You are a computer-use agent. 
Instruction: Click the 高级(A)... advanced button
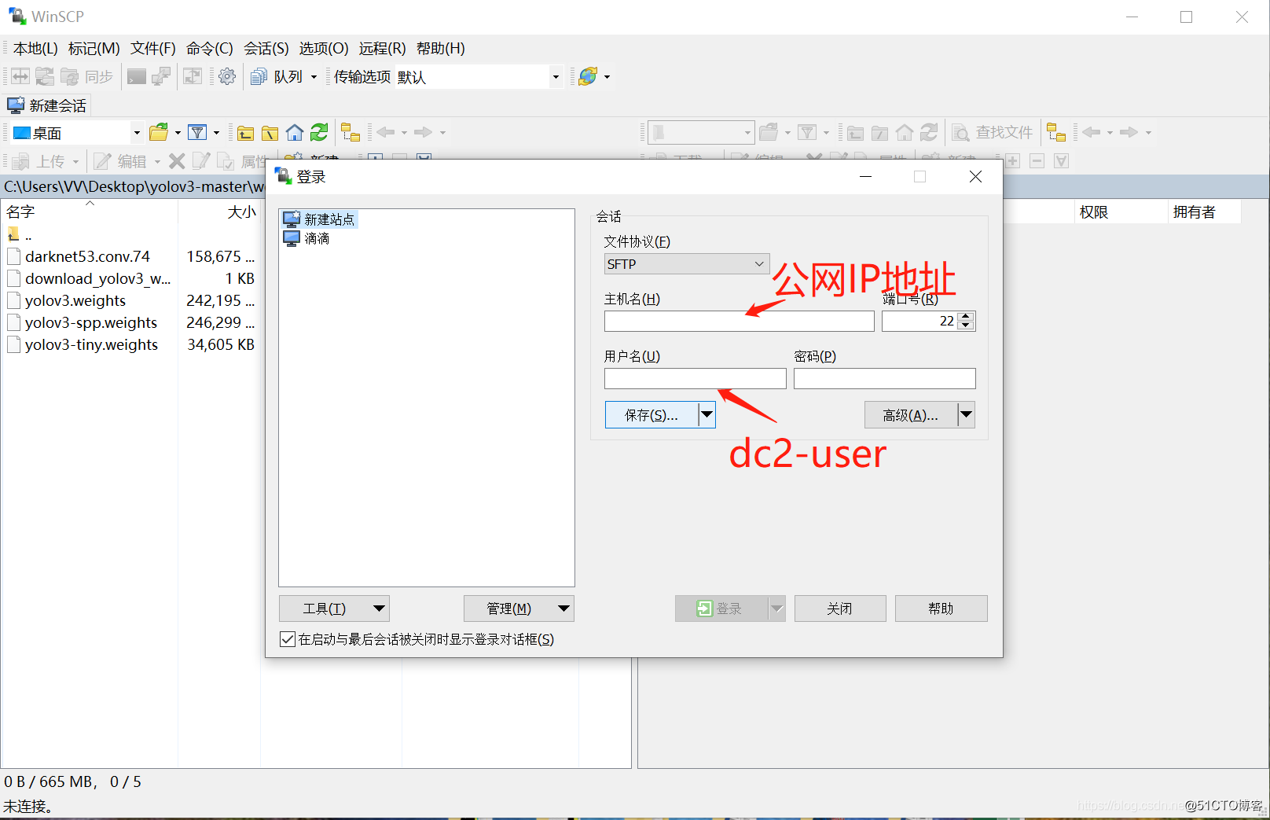pyautogui.click(x=911, y=414)
